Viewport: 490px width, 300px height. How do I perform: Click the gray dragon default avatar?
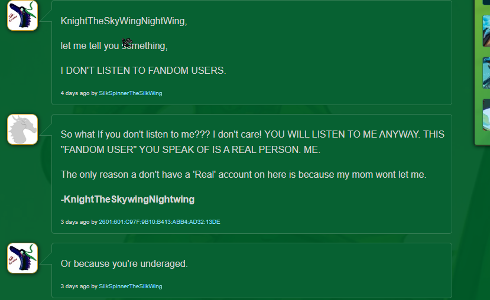[x=22, y=129]
